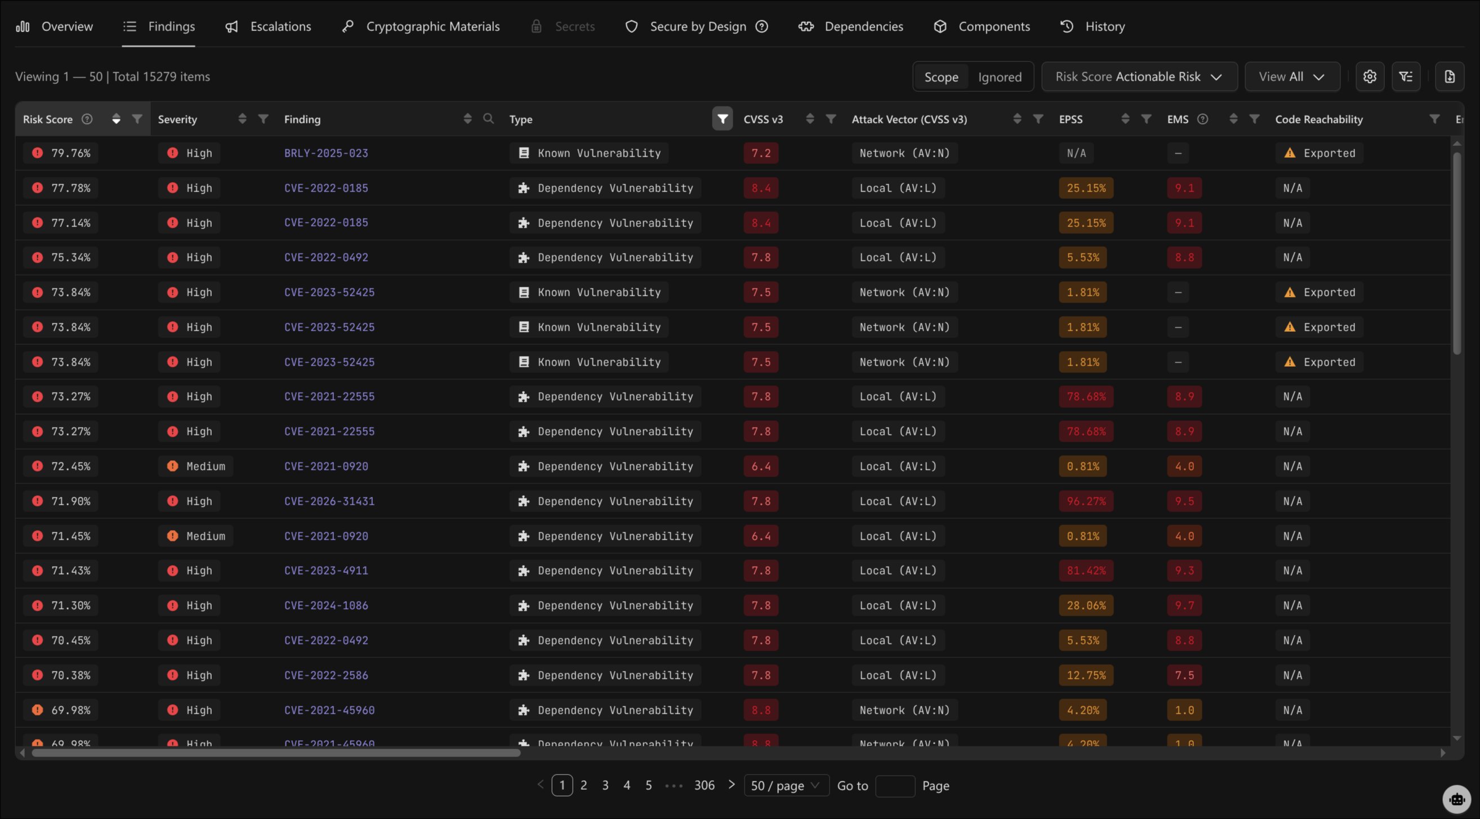Image resolution: width=1480 pixels, height=819 pixels.
Task: Click the 7.2 CVSS score badge
Action: click(x=761, y=153)
